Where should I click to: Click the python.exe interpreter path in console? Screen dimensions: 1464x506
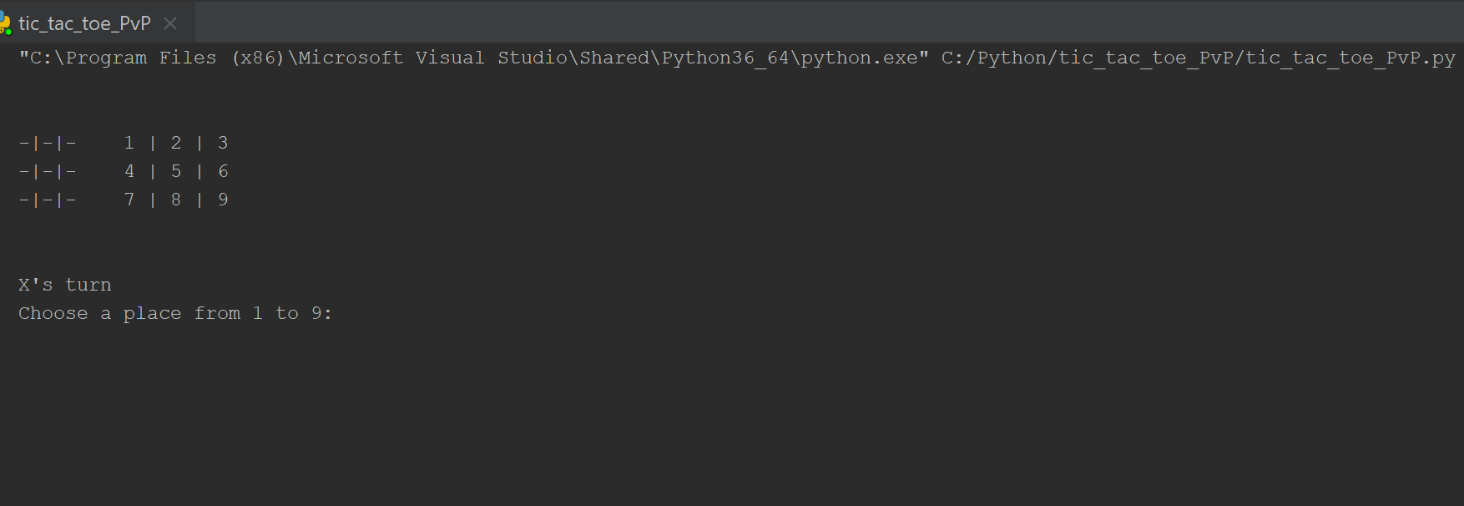pyautogui.click(x=473, y=58)
